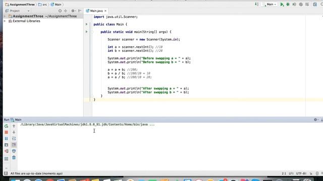This screenshot has width=323, height=181.
Task: Click the Make Project build icon
Action: [257, 5]
